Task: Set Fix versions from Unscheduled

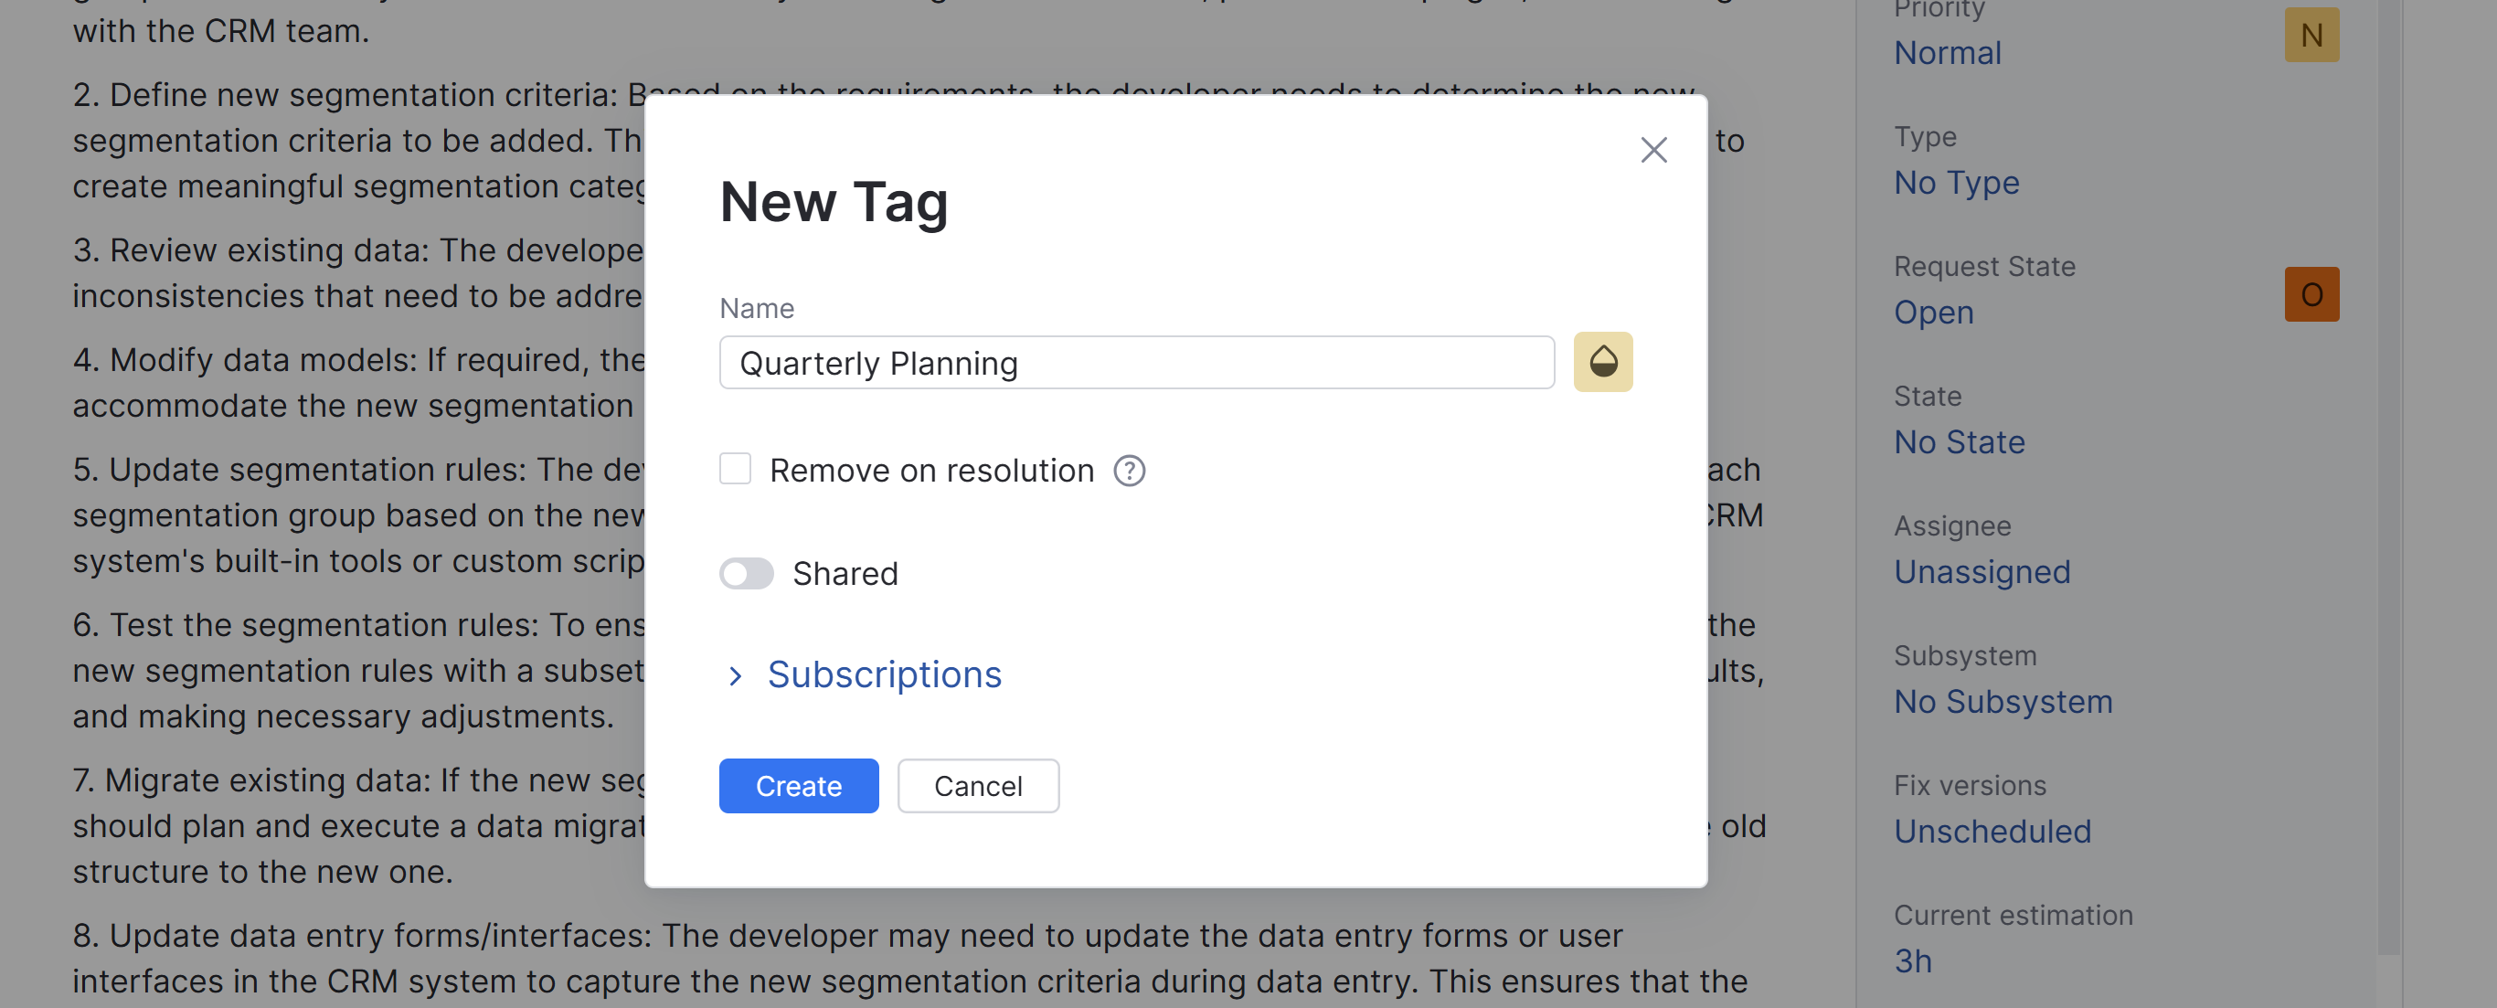Action: [1992, 832]
